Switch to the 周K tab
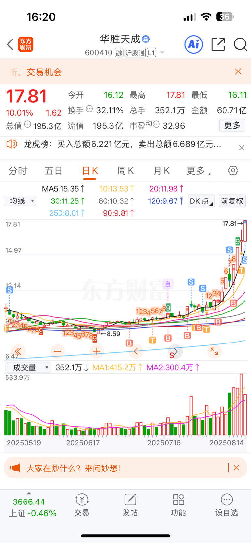Viewport: 251px width, 543px height. click(125, 170)
